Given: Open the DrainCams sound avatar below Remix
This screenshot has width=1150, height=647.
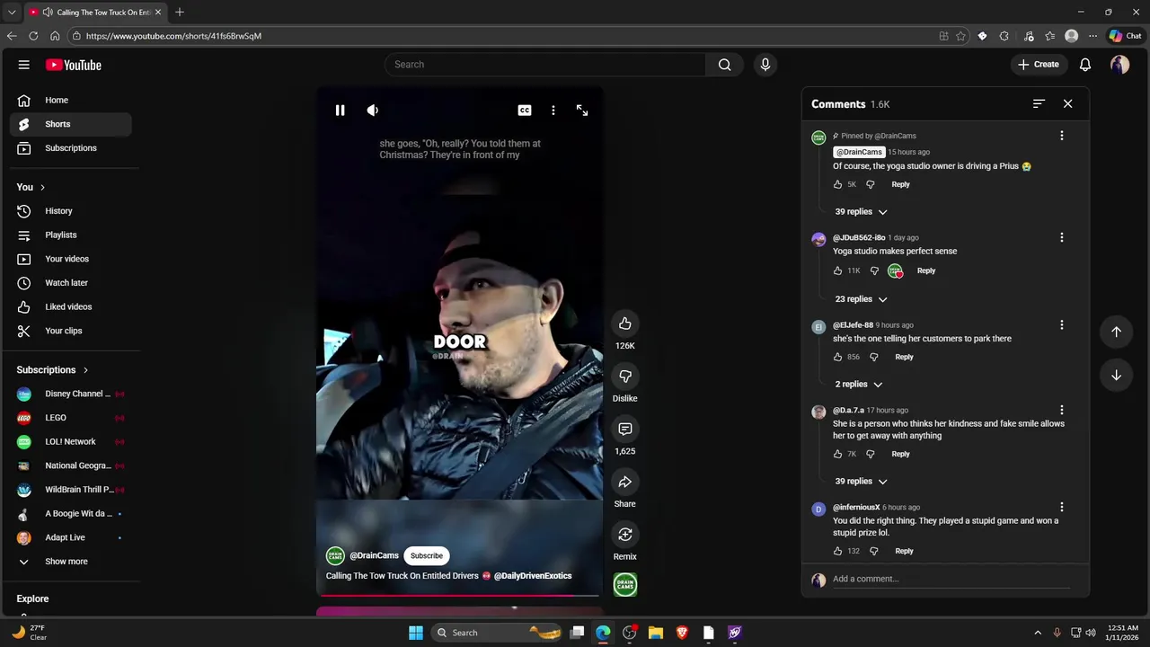Looking at the screenshot, I should pyautogui.click(x=625, y=585).
